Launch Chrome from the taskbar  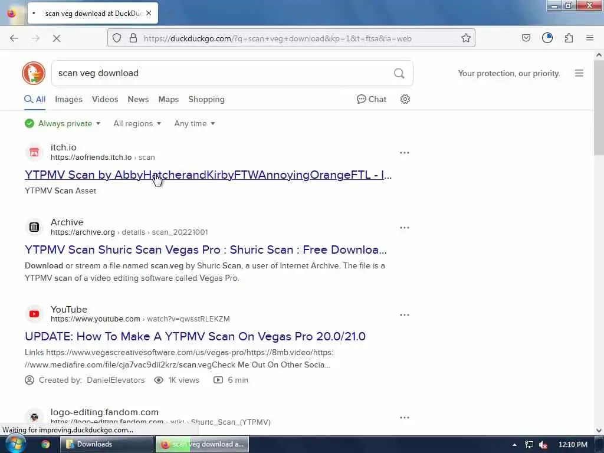[x=45, y=444]
